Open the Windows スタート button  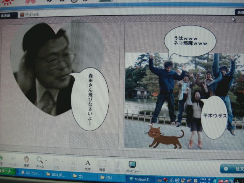(x=7, y=171)
